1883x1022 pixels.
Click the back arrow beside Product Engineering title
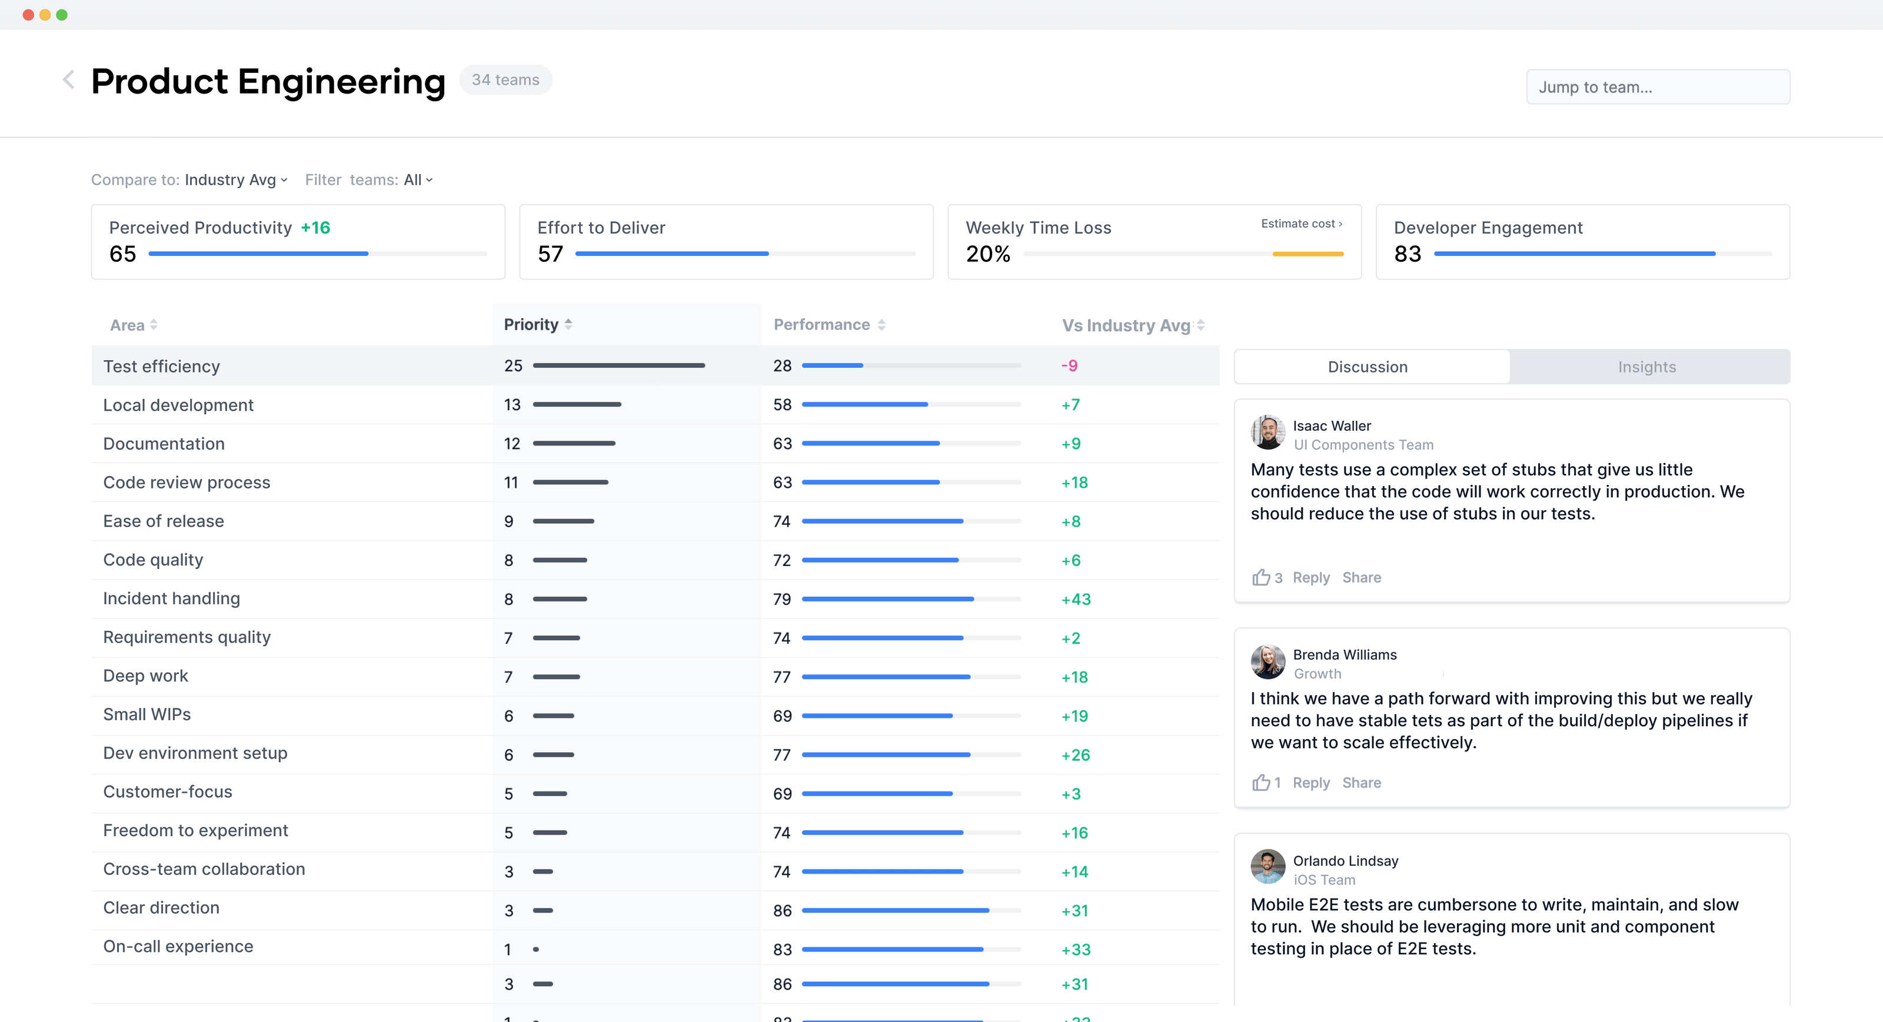68,79
